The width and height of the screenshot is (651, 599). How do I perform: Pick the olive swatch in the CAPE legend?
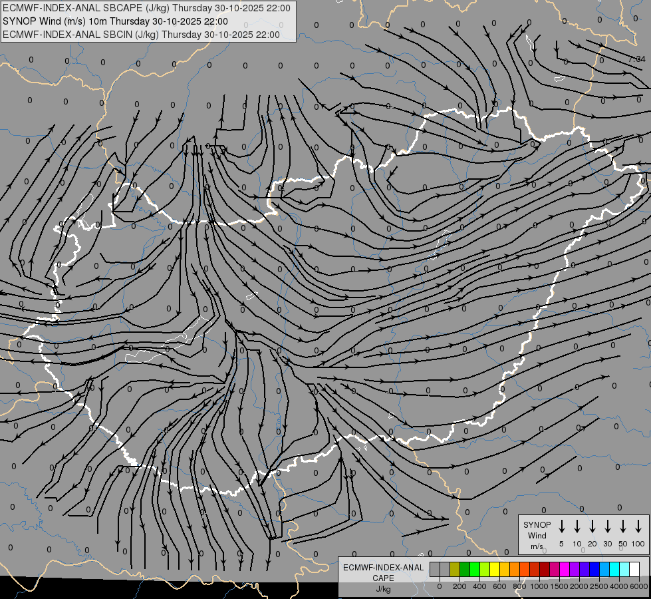tap(455, 569)
